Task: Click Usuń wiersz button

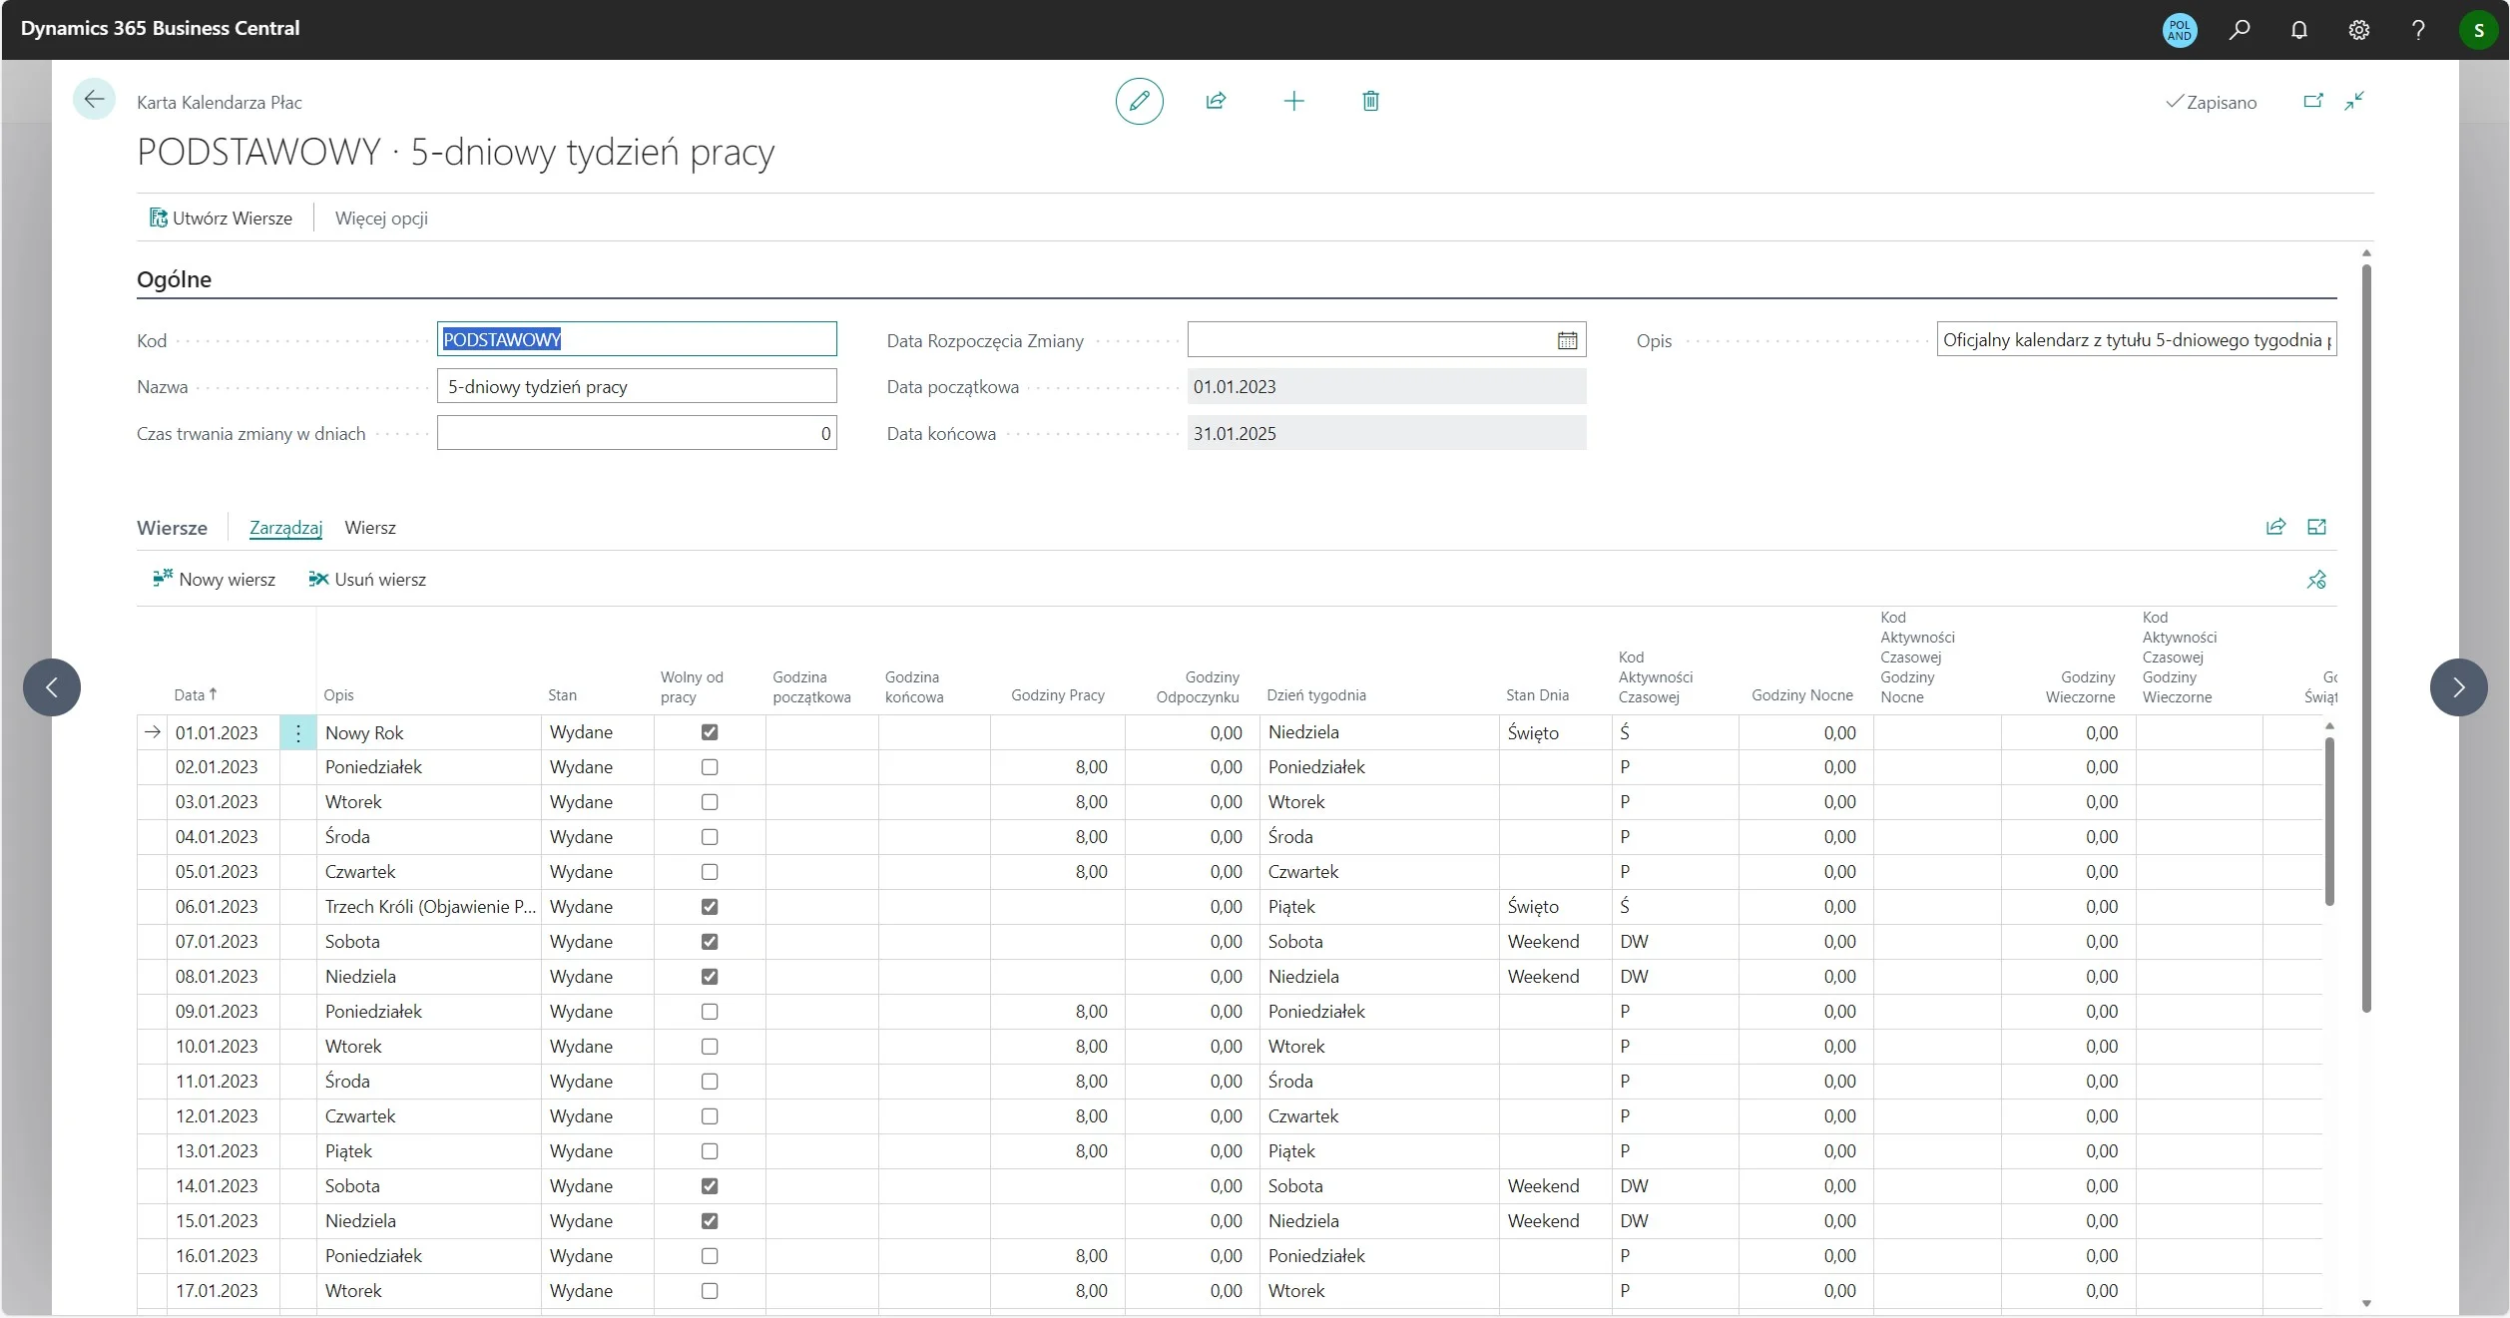Action: click(x=367, y=580)
